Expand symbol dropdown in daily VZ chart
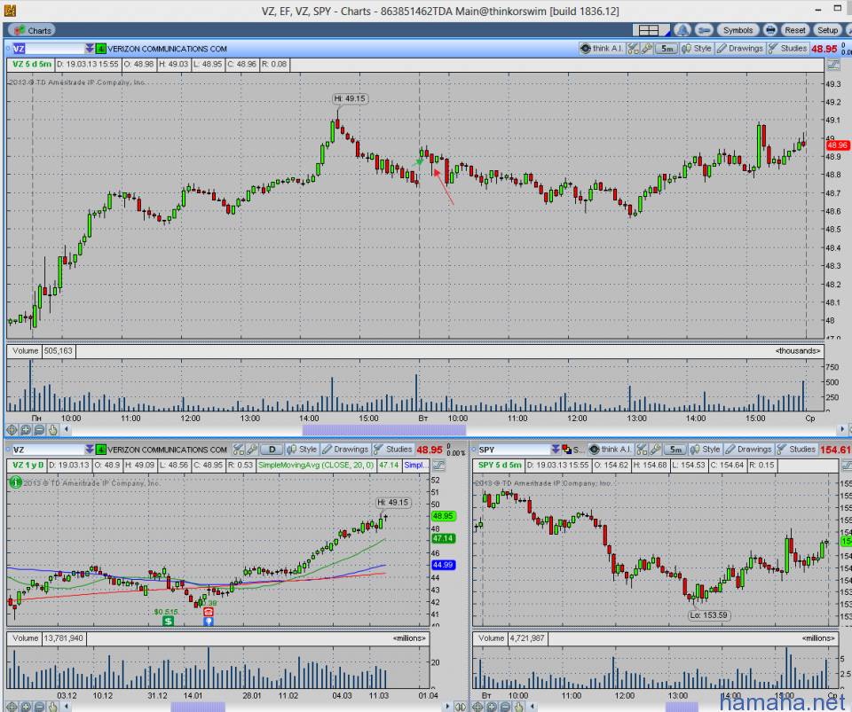The width and height of the screenshot is (852, 712). pos(90,450)
